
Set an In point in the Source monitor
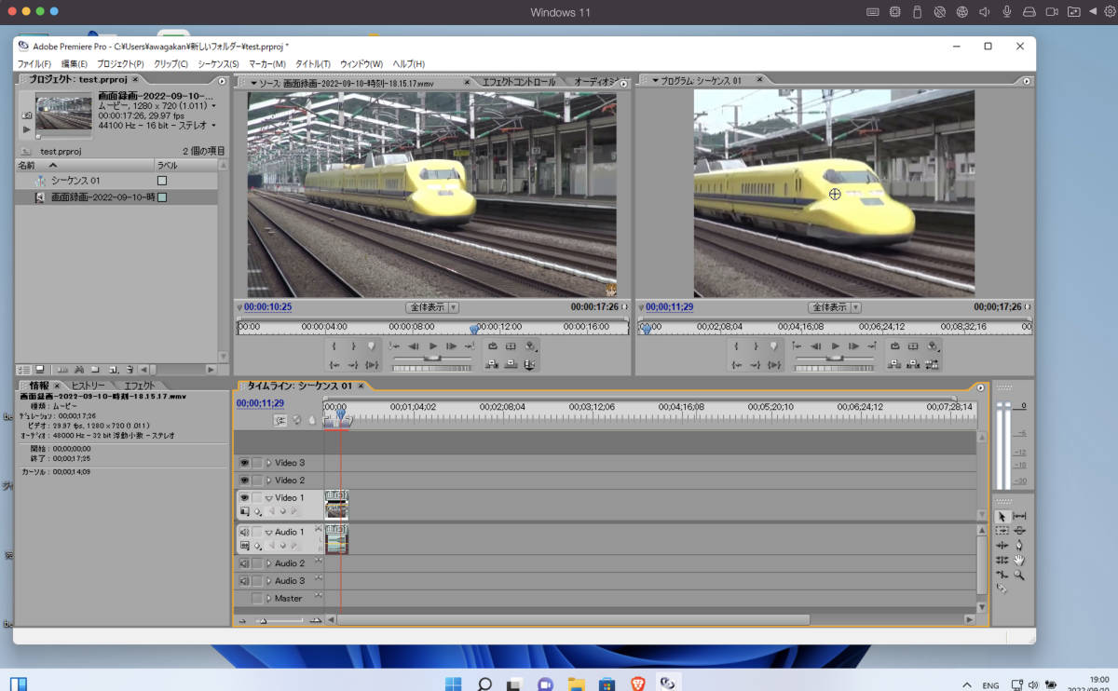pos(334,345)
